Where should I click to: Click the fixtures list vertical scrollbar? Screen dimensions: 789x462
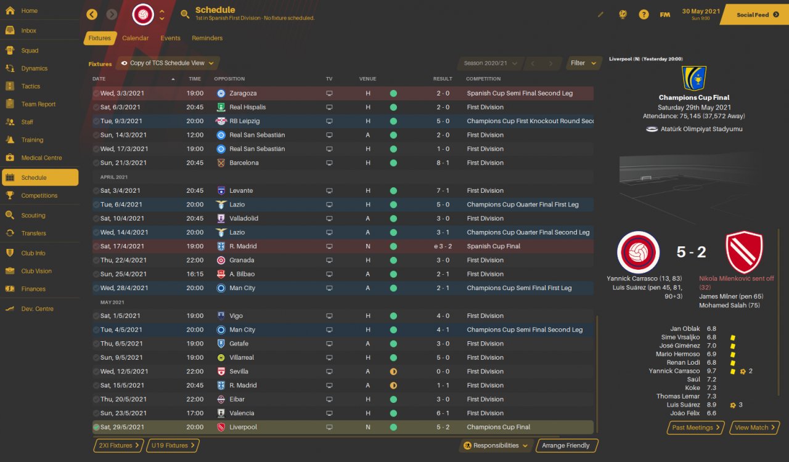[x=597, y=370]
